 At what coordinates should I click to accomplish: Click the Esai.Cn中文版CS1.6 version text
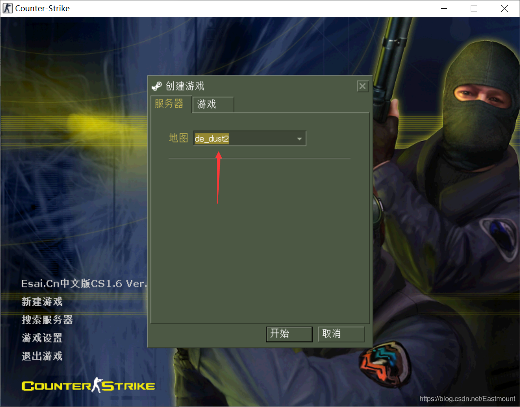[x=84, y=284]
